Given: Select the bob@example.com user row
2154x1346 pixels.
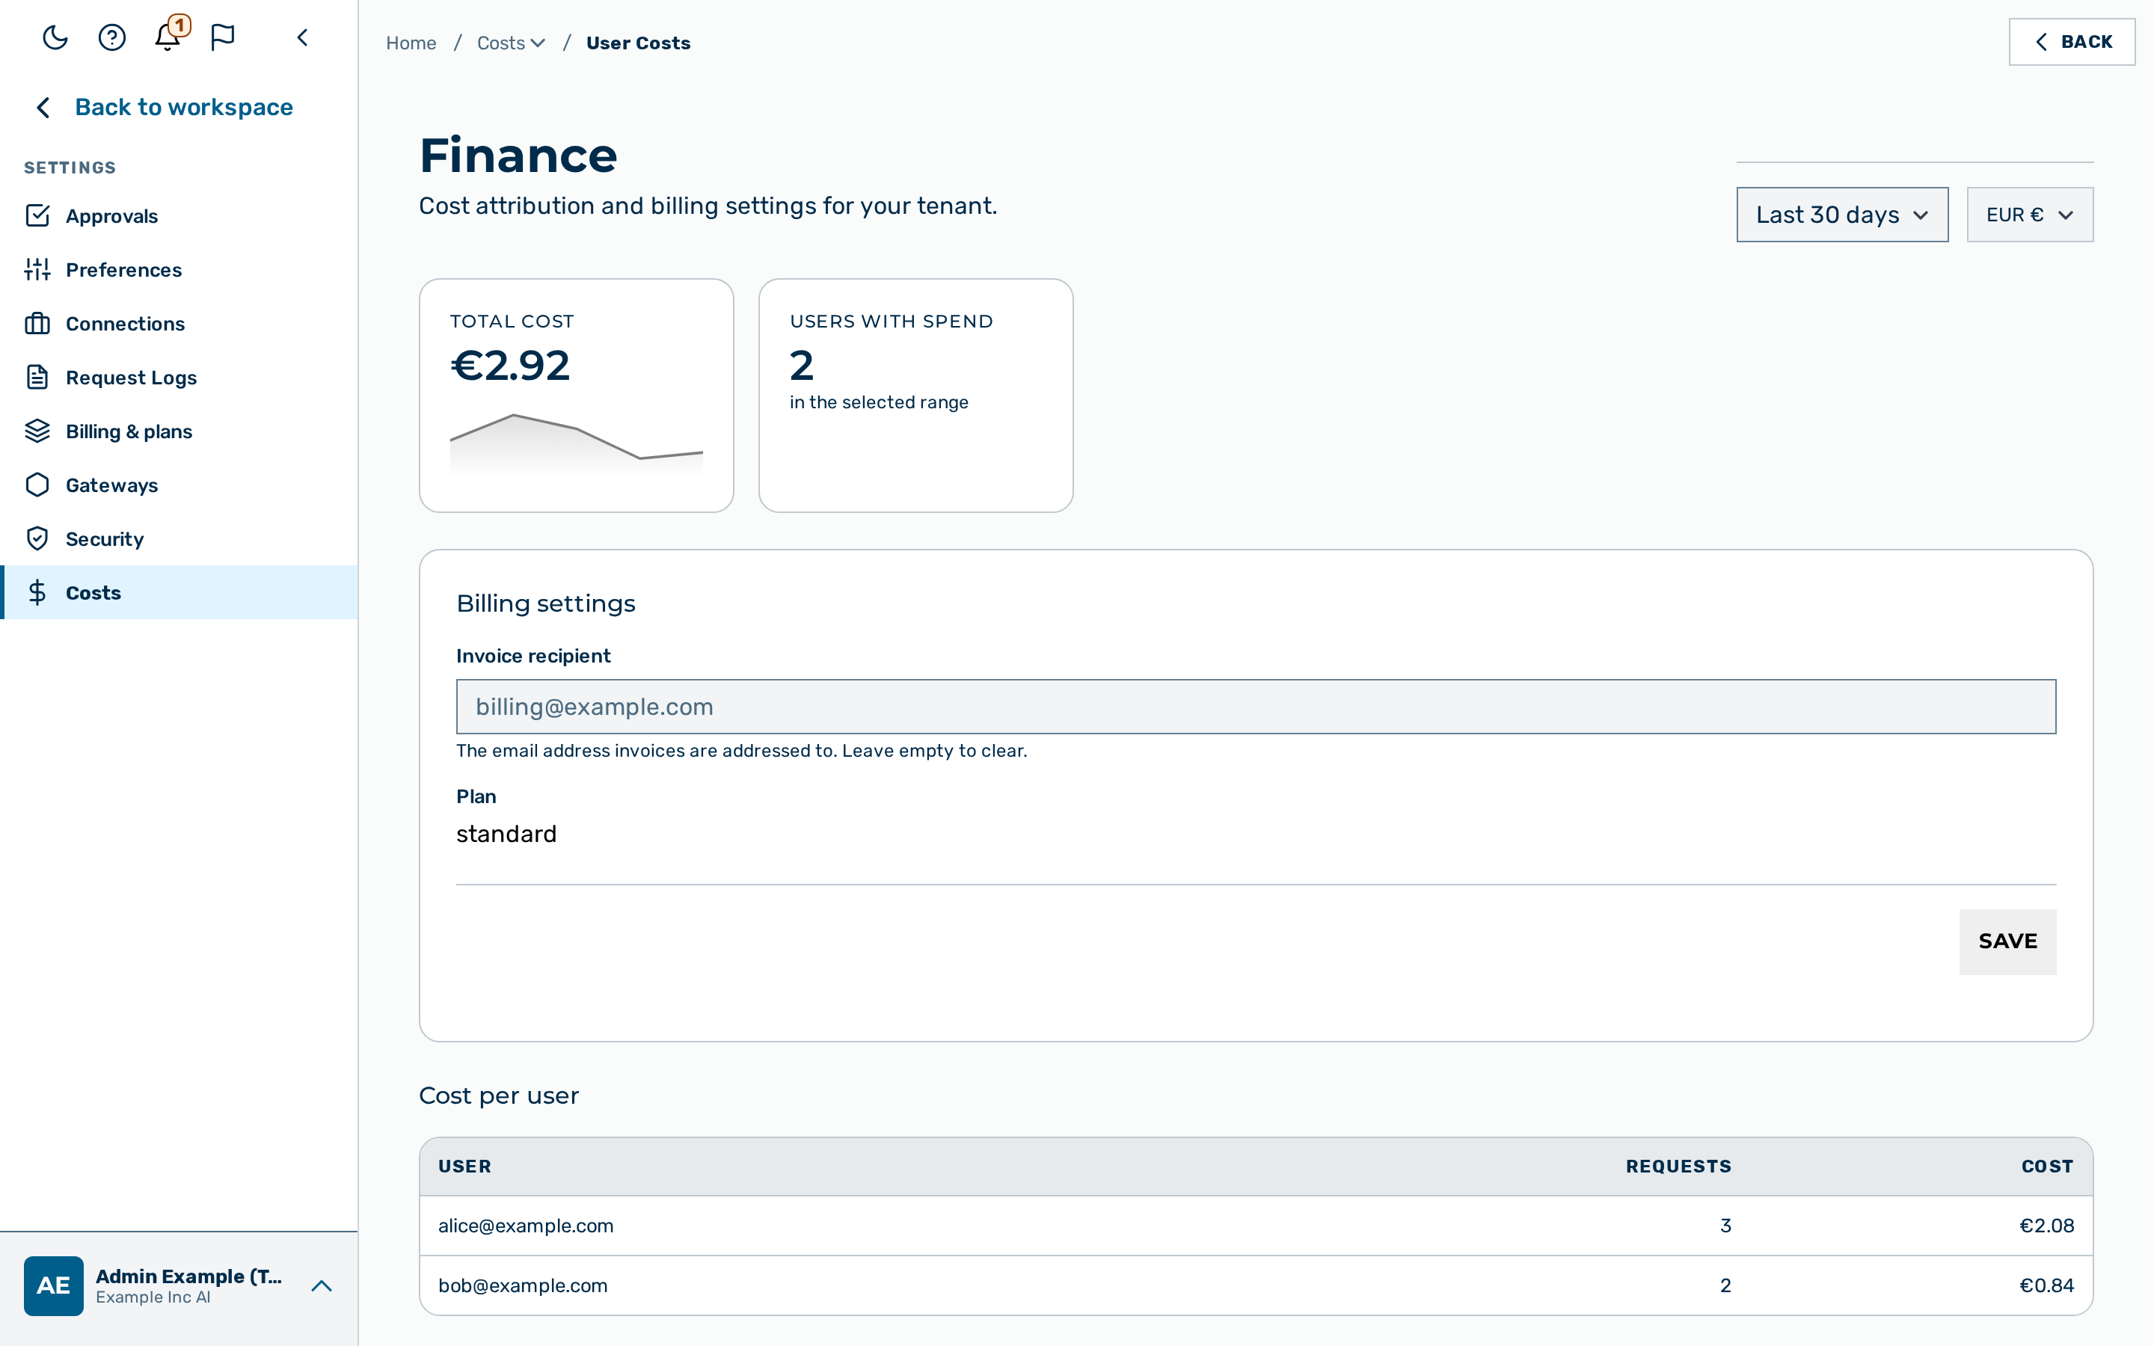Looking at the screenshot, I should click(x=1256, y=1285).
